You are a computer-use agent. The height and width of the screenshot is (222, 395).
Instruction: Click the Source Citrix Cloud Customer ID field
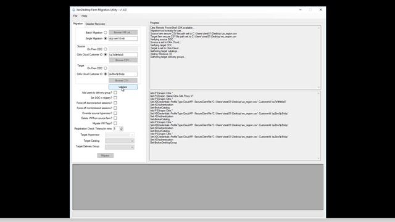click(x=123, y=55)
